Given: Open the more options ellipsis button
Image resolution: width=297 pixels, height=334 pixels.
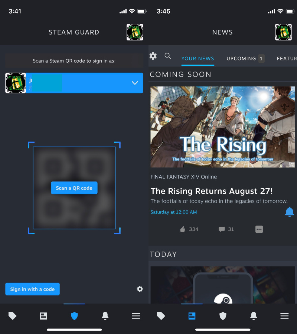Looking at the screenshot, I should pos(259,229).
